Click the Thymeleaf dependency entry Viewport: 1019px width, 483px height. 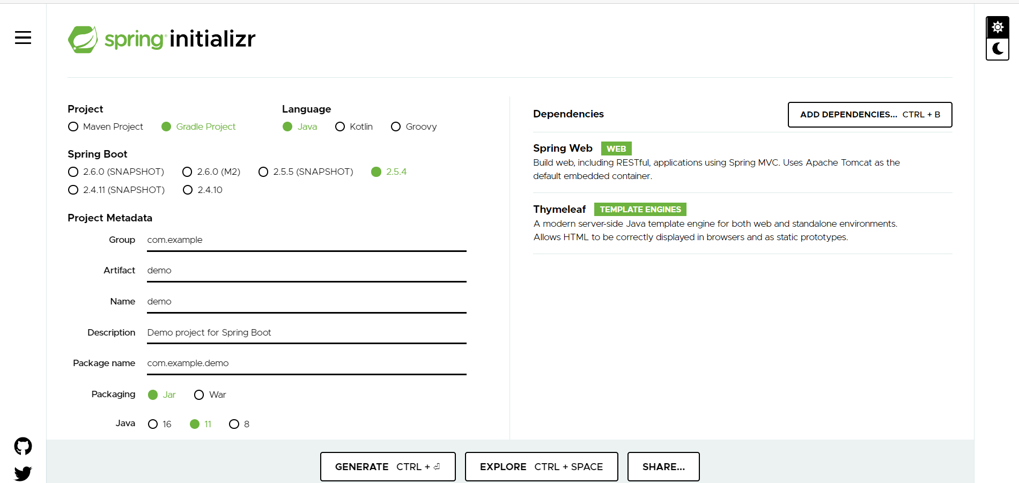click(x=743, y=223)
